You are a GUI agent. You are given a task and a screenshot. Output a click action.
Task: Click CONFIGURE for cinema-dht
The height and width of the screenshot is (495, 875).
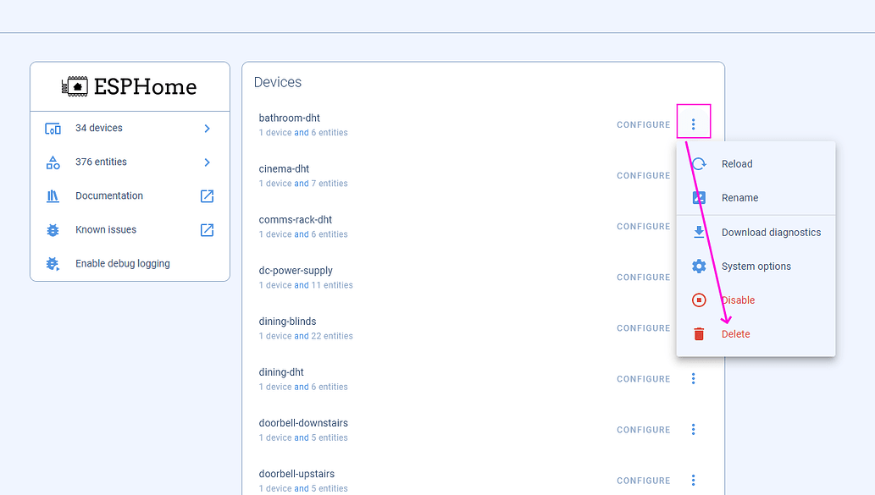coord(643,175)
